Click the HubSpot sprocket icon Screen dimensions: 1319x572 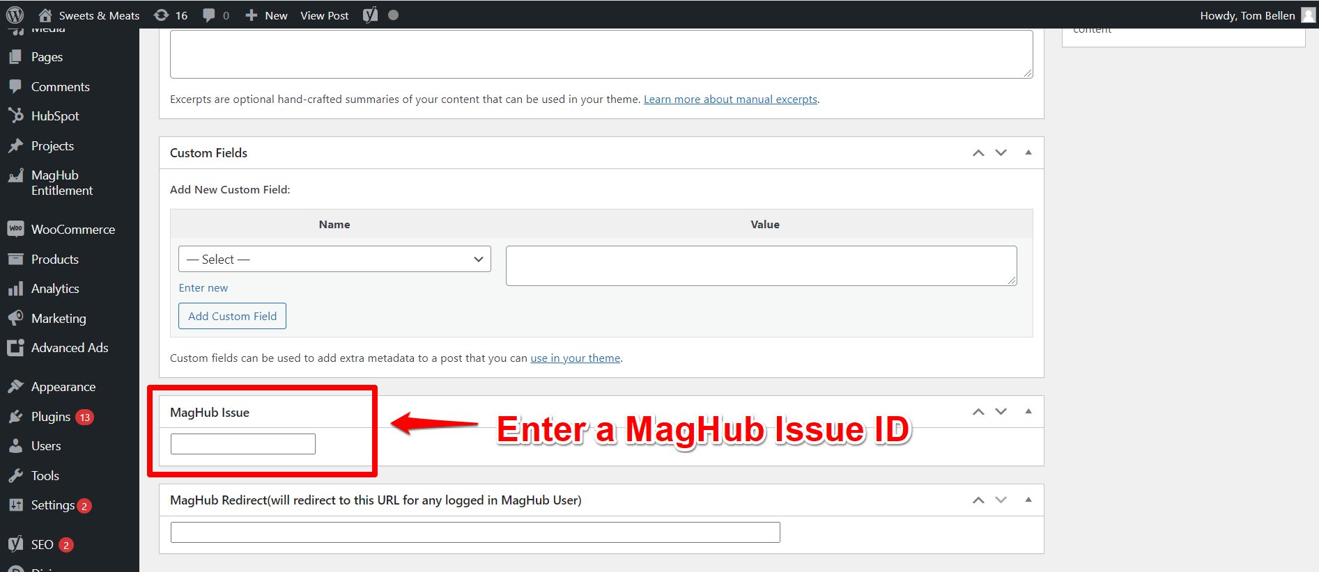(15, 116)
